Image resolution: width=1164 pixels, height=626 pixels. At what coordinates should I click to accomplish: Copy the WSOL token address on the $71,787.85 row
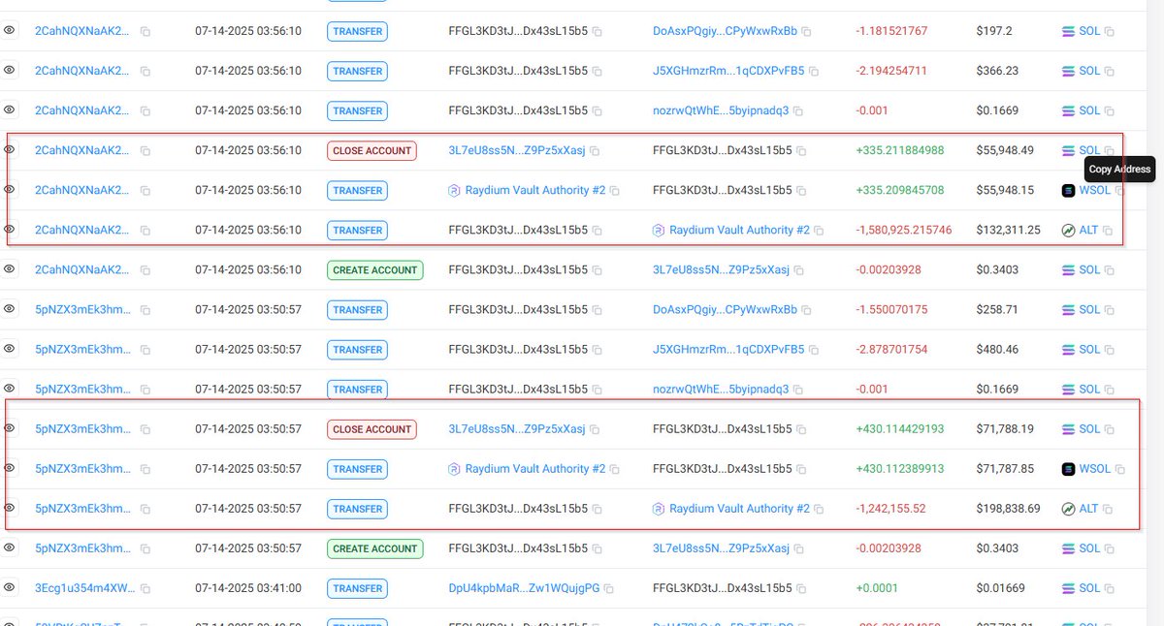click(x=1120, y=469)
